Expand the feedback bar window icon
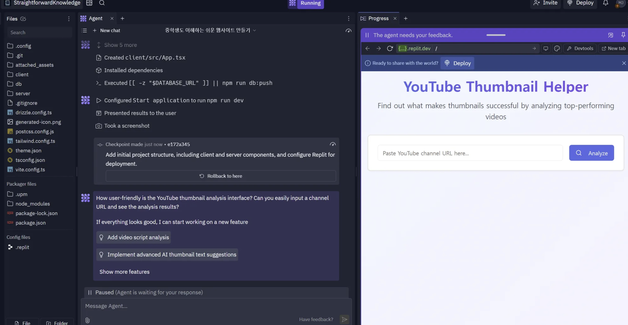 610,35
